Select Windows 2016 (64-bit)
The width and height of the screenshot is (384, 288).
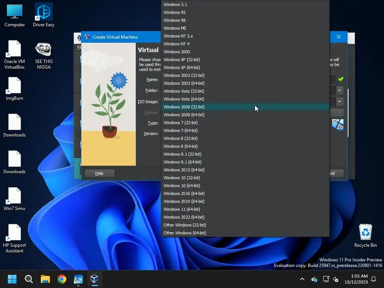pyautogui.click(x=245, y=193)
